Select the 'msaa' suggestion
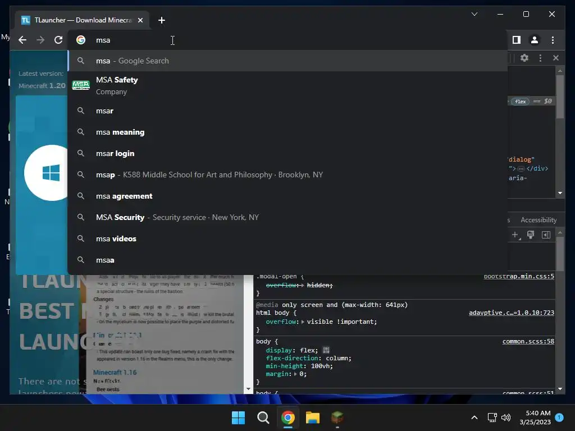Screen dimensions: 575x431 pos(288,260)
